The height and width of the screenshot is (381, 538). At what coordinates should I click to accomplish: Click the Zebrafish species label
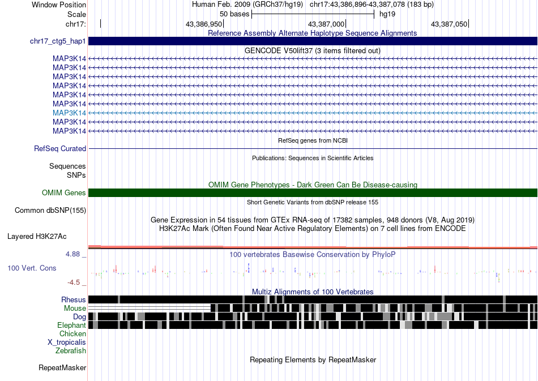(x=71, y=351)
